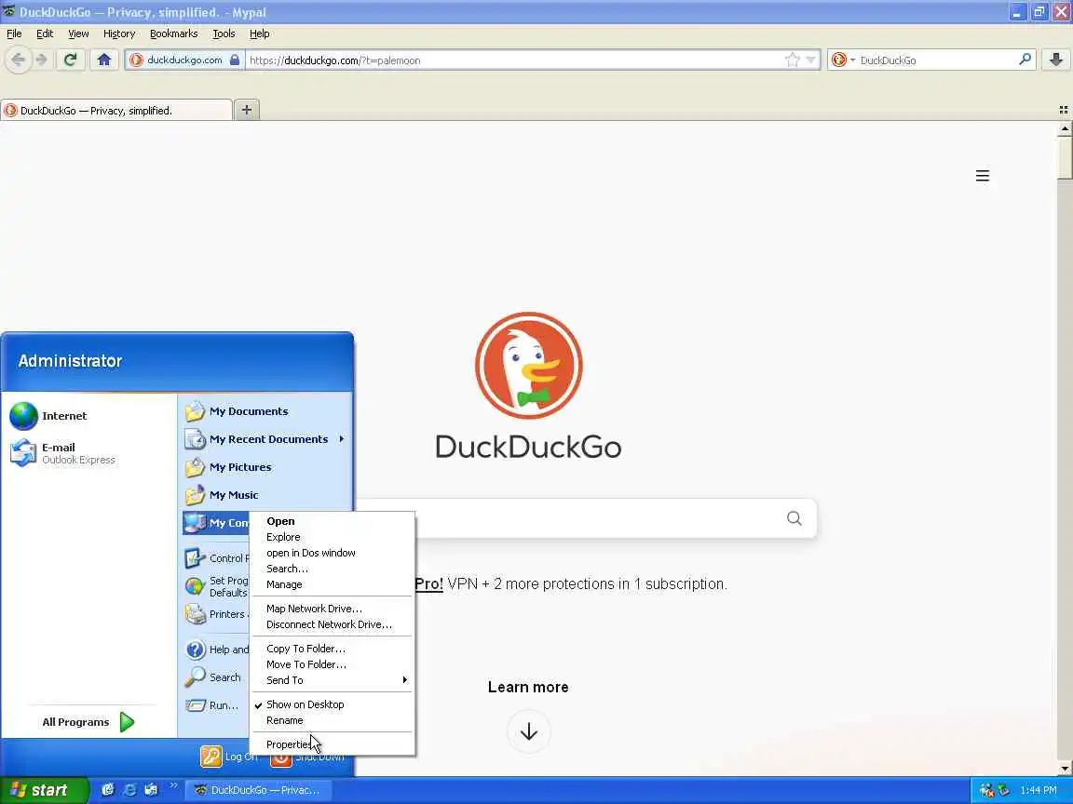The height and width of the screenshot is (804, 1073).
Task: Click DuckDuckGo taskbar window button
Action: [259, 790]
